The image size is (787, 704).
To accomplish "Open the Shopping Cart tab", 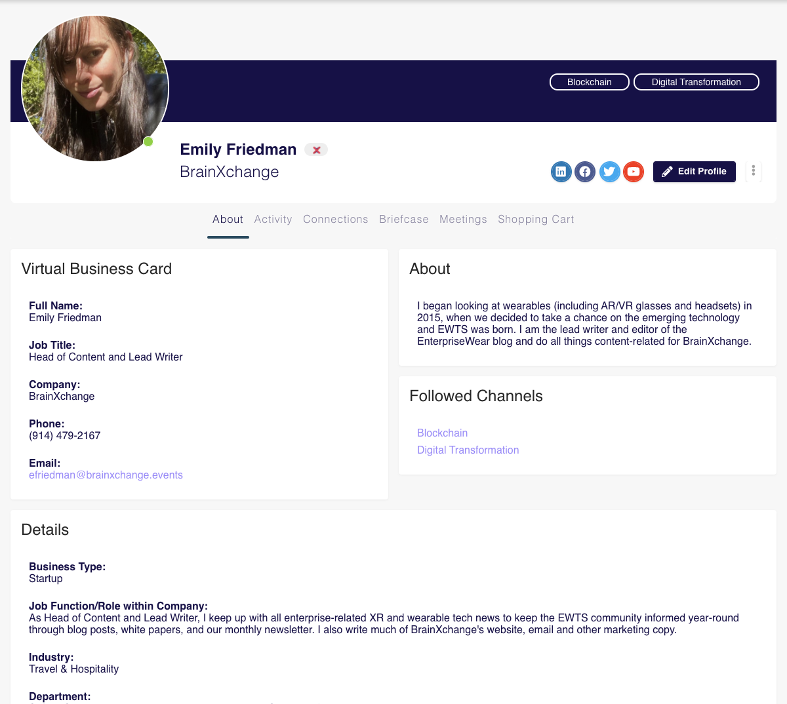I will pyautogui.click(x=536, y=220).
